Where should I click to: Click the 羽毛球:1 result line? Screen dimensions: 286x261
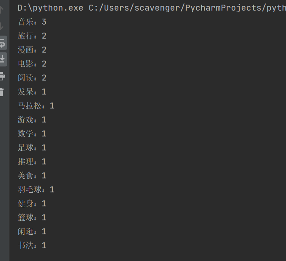click(x=36, y=190)
